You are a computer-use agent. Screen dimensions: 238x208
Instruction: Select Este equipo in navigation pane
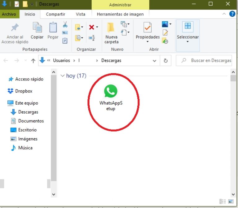[x=23, y=103]
